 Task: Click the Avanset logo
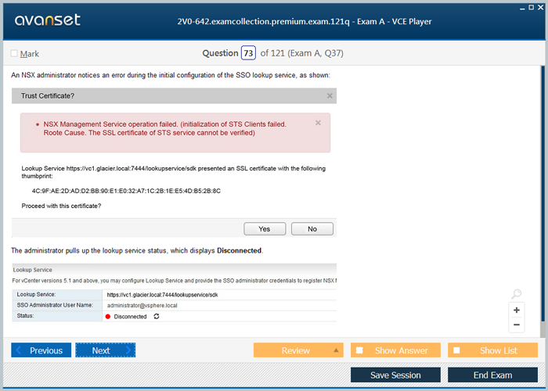[47, 20]
